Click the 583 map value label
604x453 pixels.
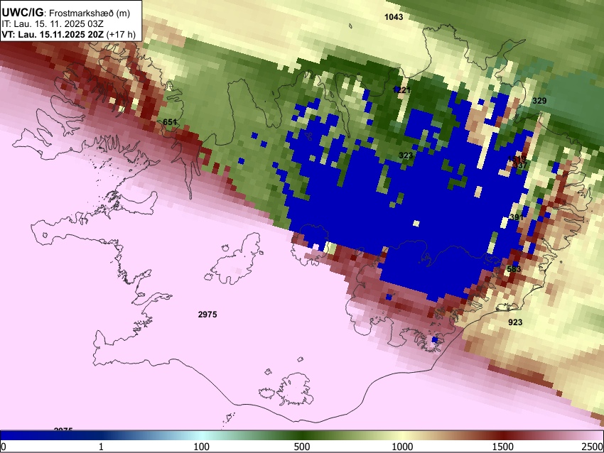[514, 269]
